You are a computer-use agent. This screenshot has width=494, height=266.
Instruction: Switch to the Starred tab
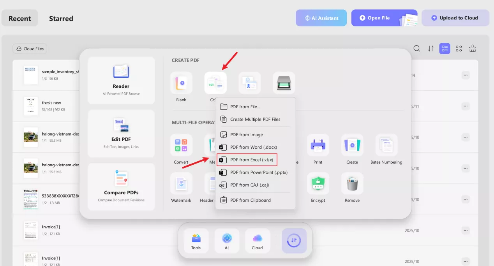[61, 18]
